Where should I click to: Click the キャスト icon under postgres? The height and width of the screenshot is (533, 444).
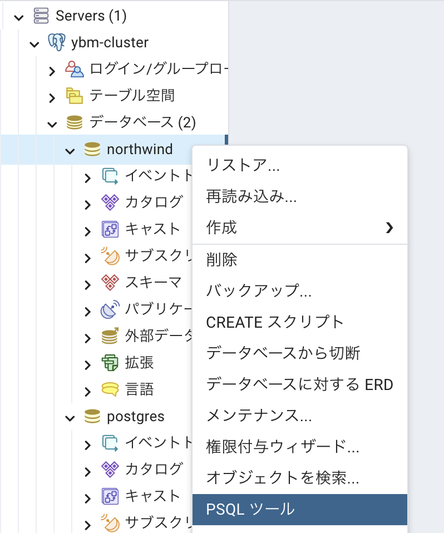point(110,496)
